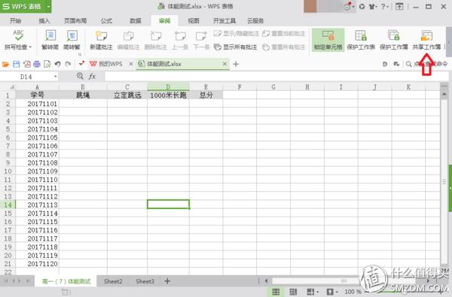Save the workbook with the floppy disk icon

[17, 64]
